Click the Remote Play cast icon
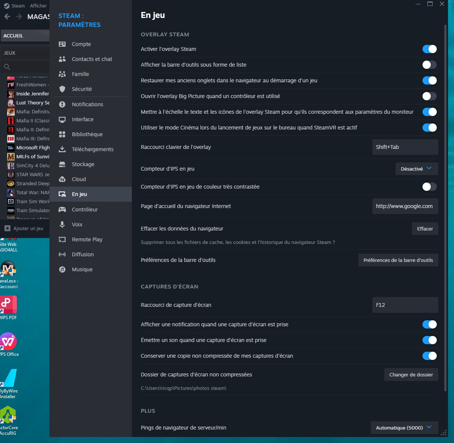Viewport: 454px width, 443px height. 62,239
